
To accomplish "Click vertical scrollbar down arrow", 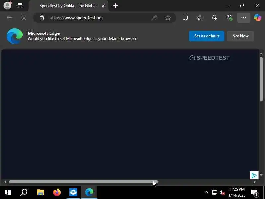I will (261, 175).
